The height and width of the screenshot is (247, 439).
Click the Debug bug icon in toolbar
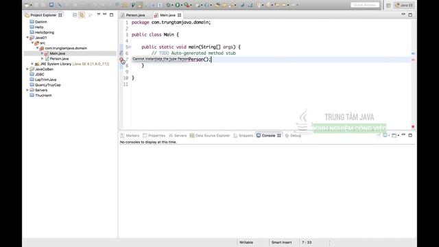pyautogui.click(x=168, y=5)
